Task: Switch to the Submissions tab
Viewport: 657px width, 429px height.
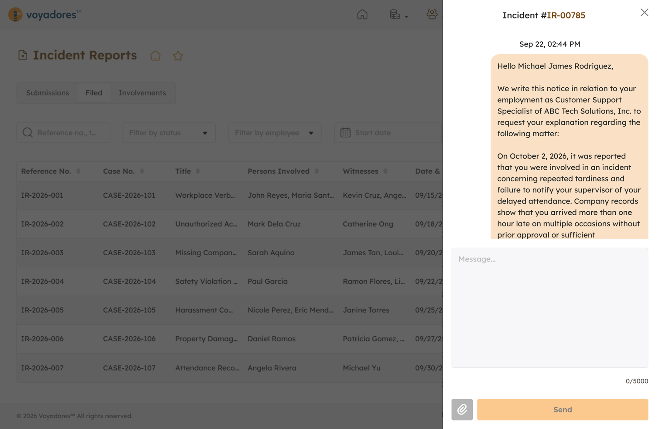Action: pos(47,93)
